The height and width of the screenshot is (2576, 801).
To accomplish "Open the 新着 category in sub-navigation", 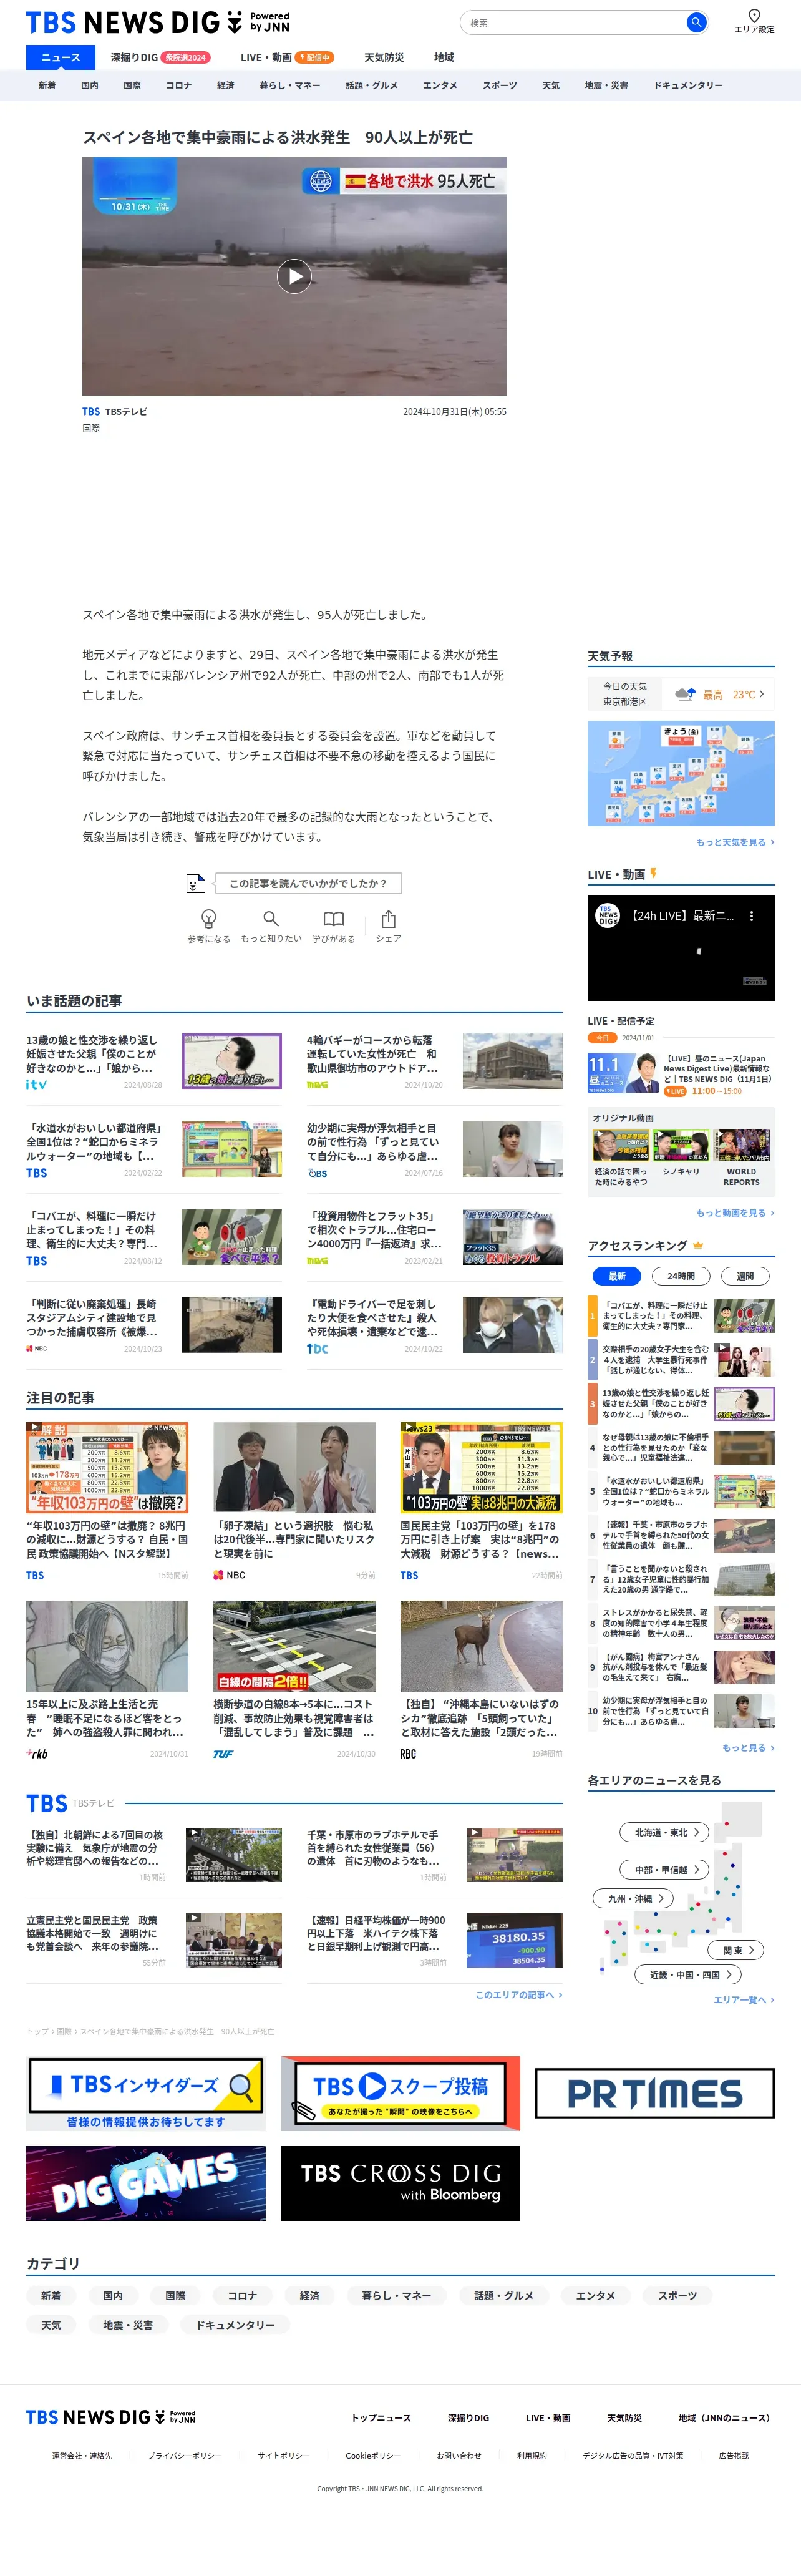I will point(47,85).
